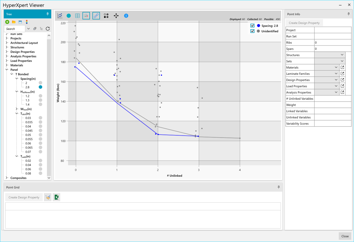Click the green plus add icon in Tree panel
This screenshot has height=242, width=354.
(x=7, y=22)
